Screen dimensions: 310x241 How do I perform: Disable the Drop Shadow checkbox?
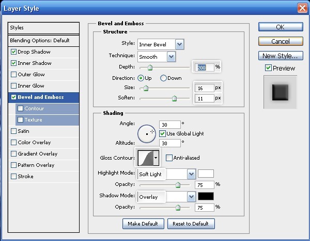(x=13, y=52)
